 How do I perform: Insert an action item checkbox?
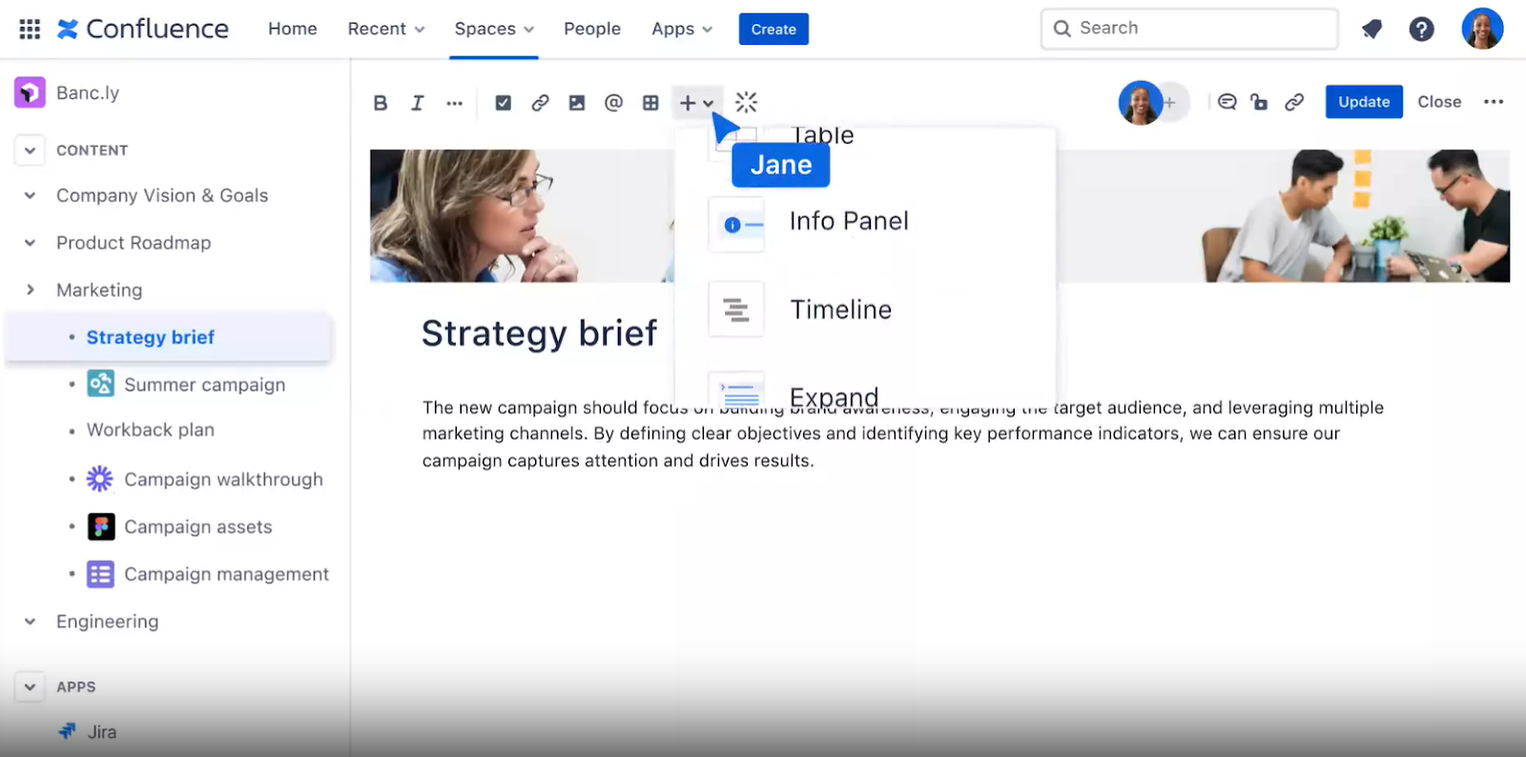[504, 103]
